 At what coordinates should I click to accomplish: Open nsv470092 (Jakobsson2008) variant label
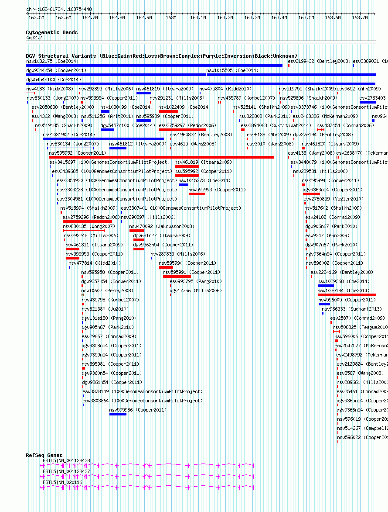(162, 226)
